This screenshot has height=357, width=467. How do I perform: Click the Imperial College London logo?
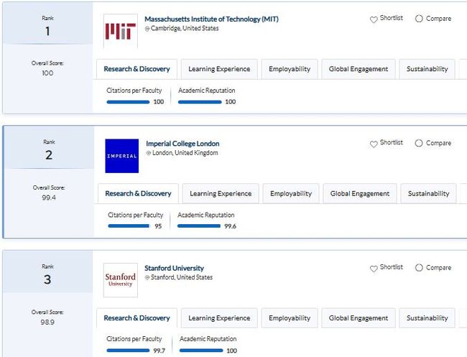click(x=121, y=156)
